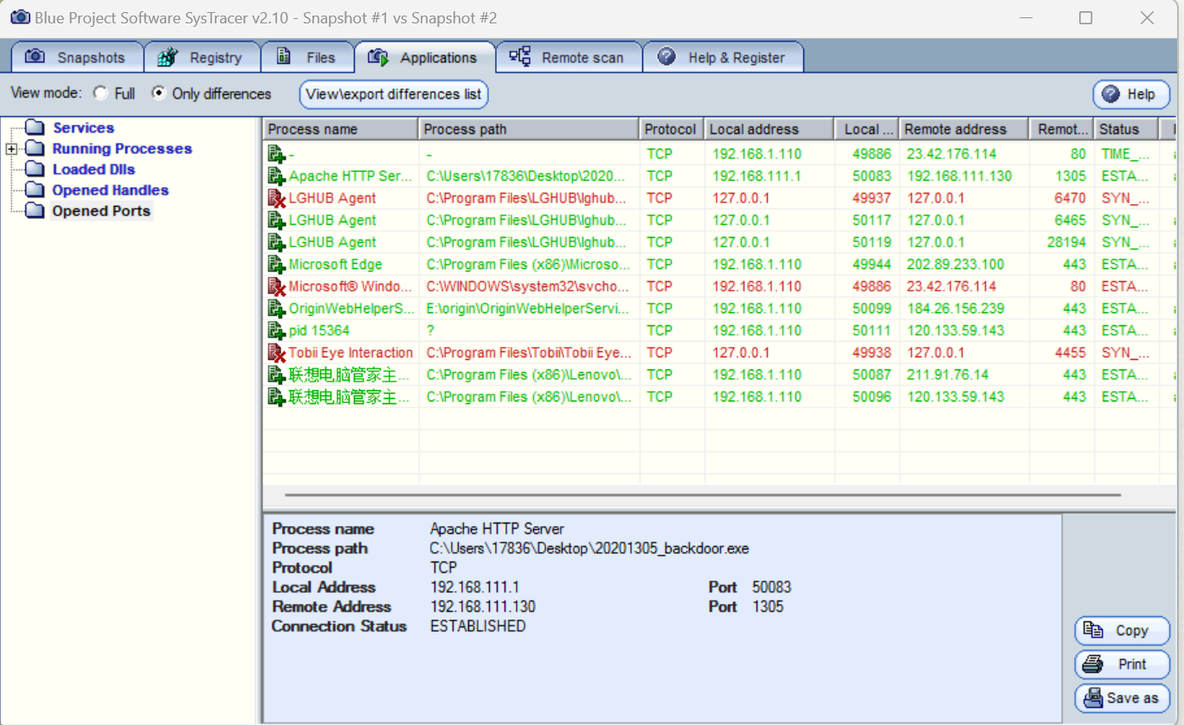The height and width of the screenshot is (725, 1184).
Task: Click the Services folder icon
Action: tap(35, 127)
